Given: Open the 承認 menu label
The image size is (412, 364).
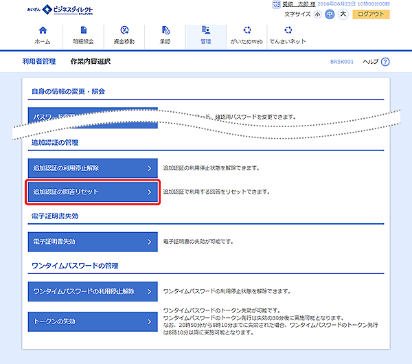Looking at the screenshot, I should click(x=165, y=41).
